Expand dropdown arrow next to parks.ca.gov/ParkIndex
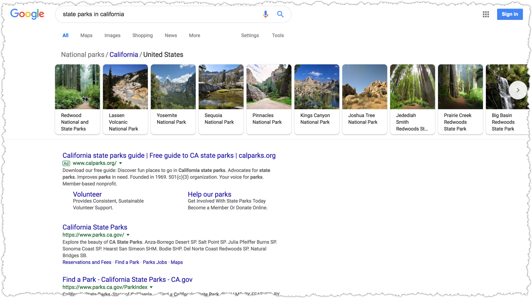Screen dimensions: 532x298 click(151, 288)
